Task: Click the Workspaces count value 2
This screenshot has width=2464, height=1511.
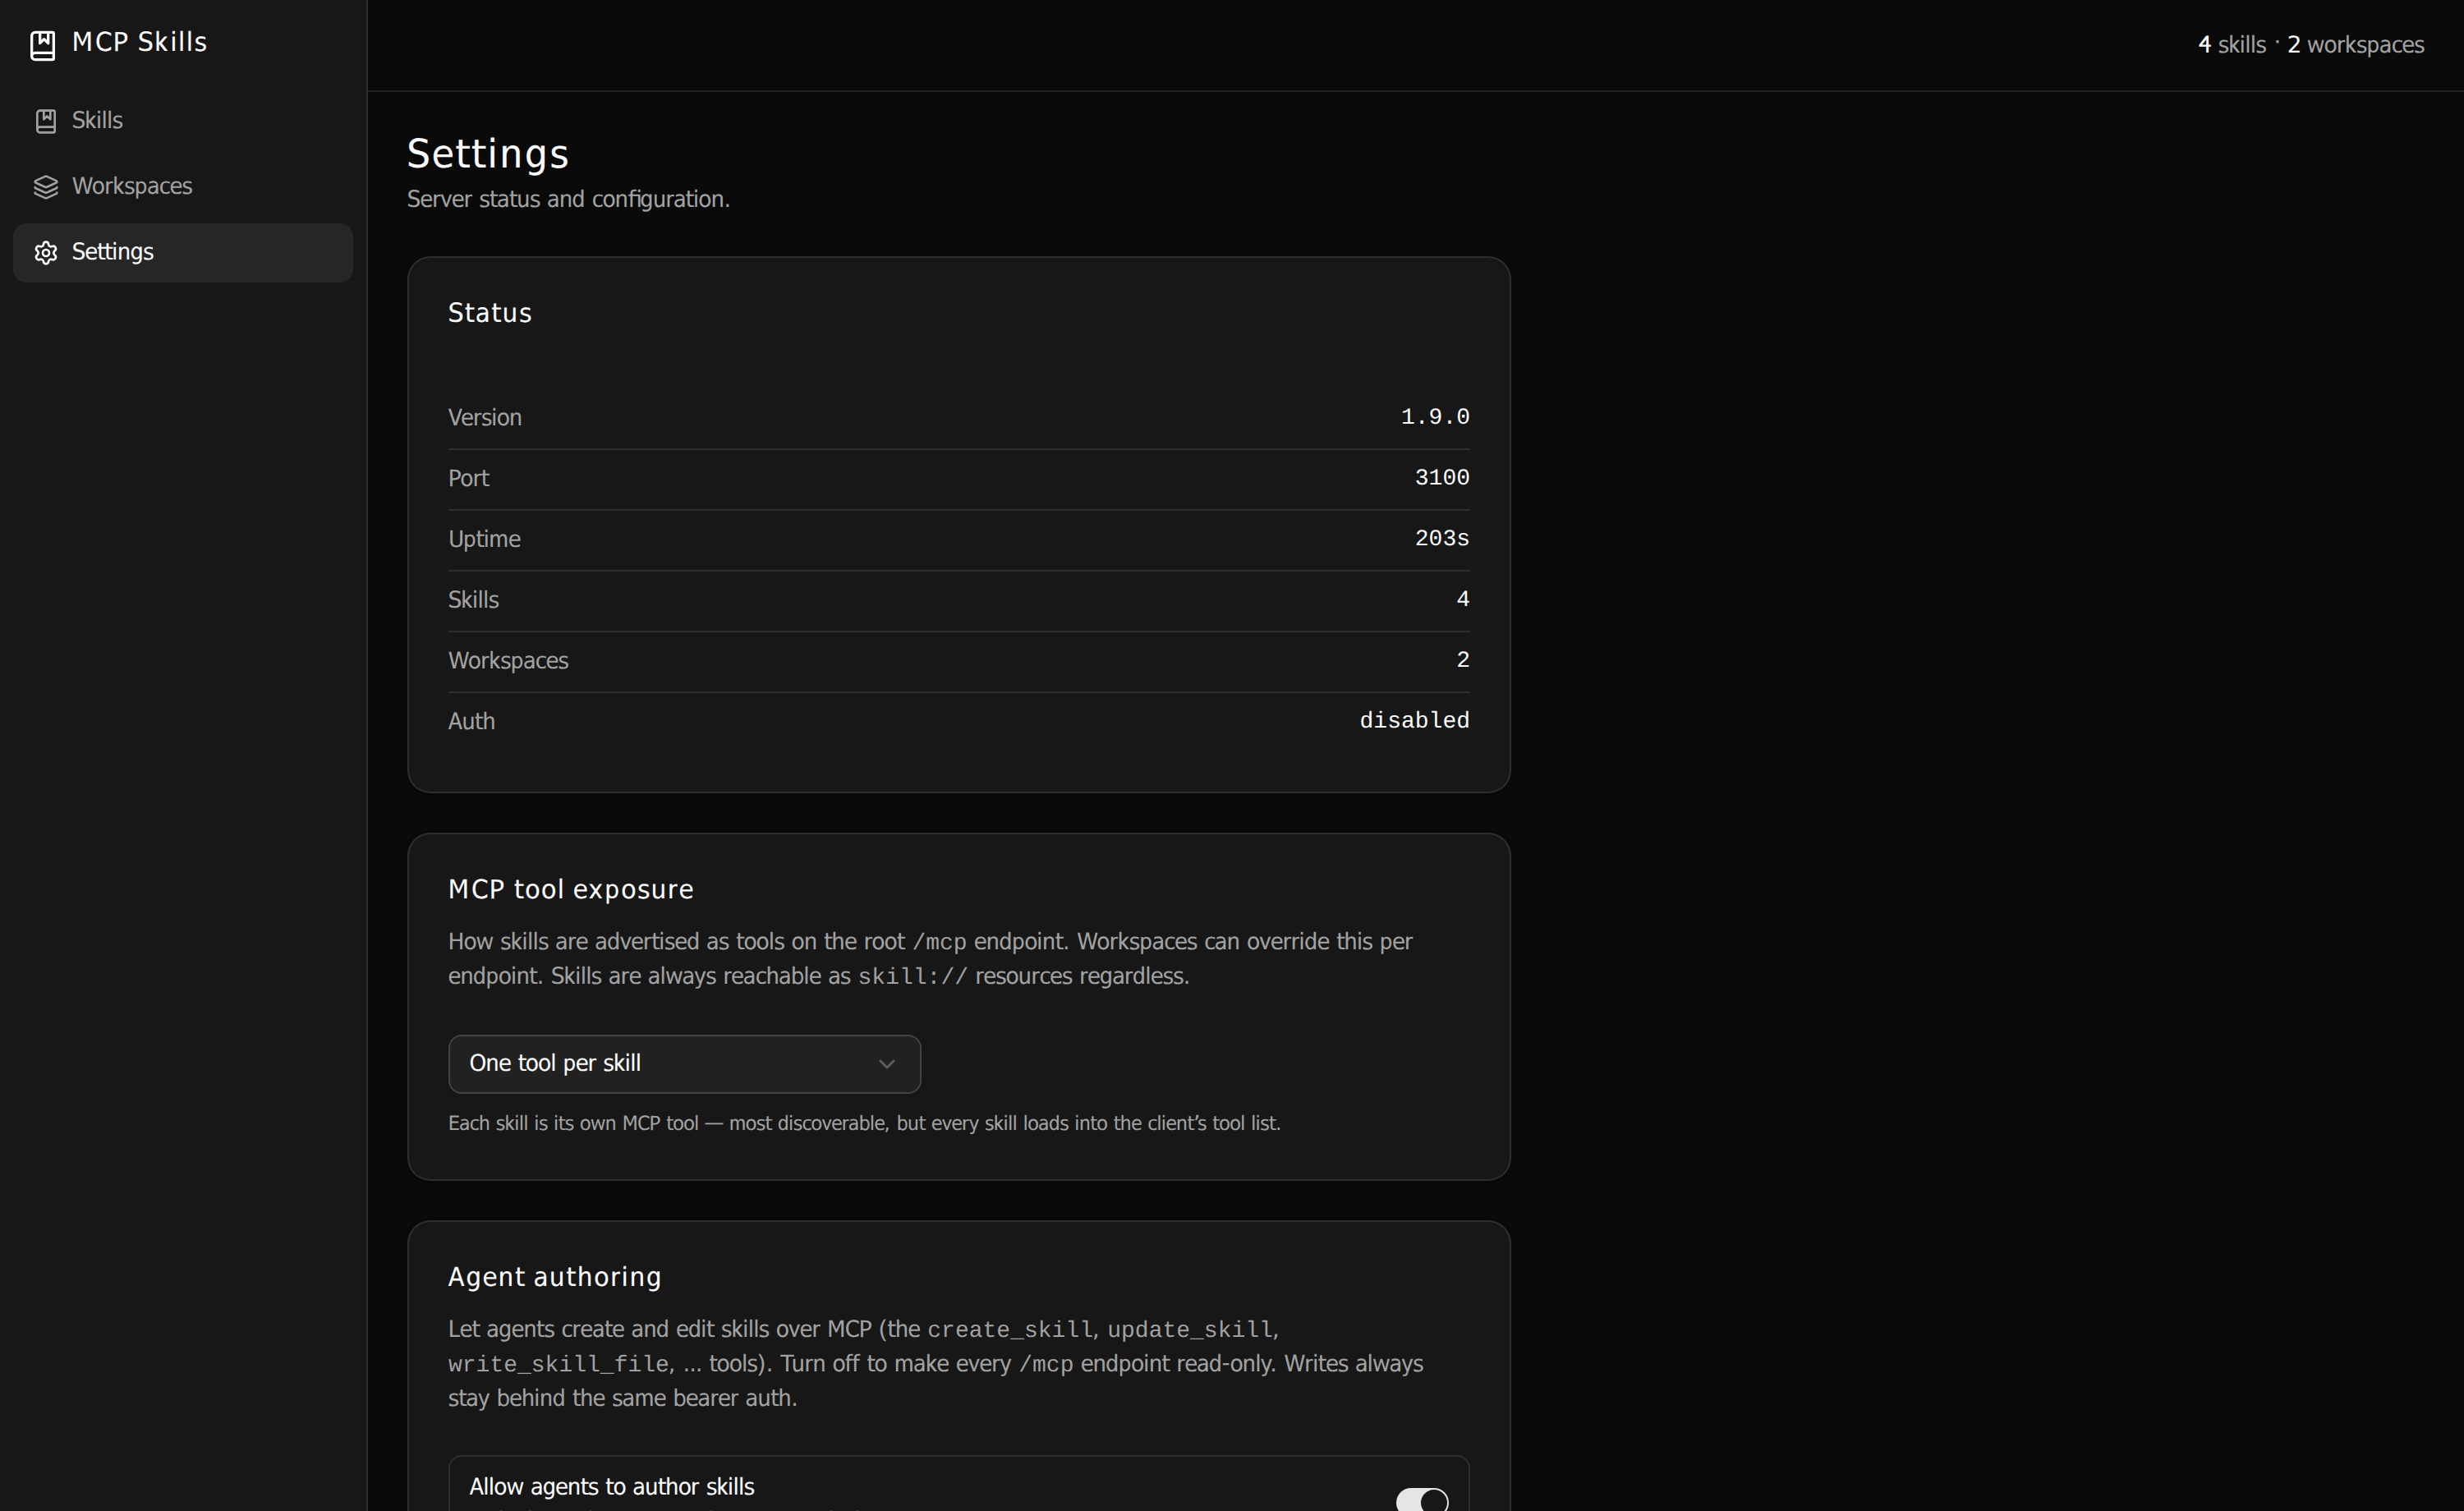Action: click(x=1462, y=660)
